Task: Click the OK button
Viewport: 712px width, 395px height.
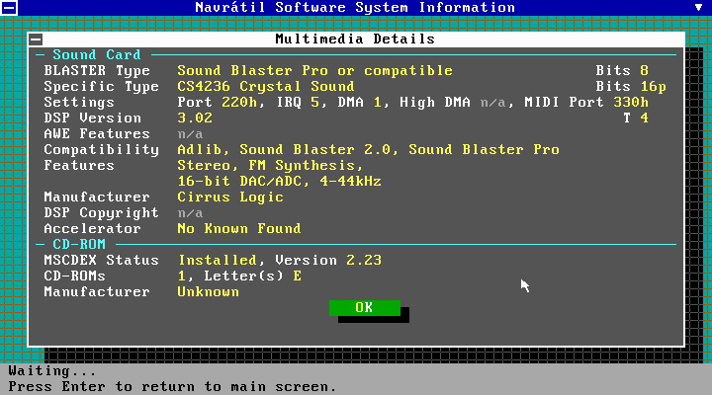Action: [x=364, y=308]
